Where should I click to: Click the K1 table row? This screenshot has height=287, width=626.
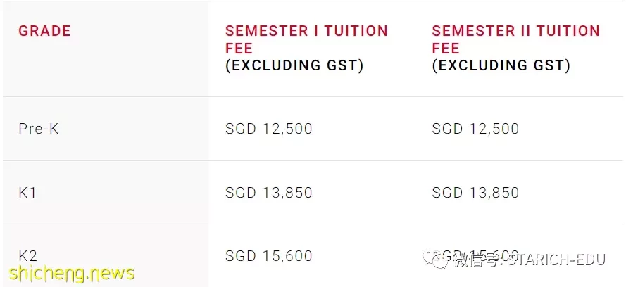pyautogui.click(x=313, y=193)
